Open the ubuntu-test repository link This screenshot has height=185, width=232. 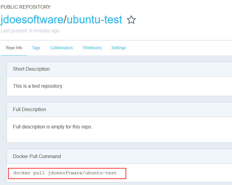point(94,19)
